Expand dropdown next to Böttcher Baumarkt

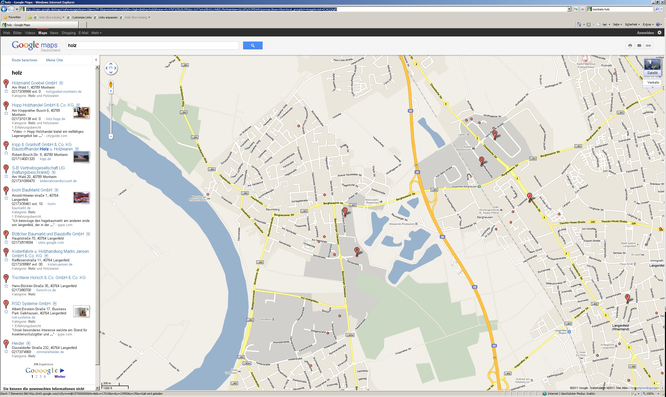point(88,234)
